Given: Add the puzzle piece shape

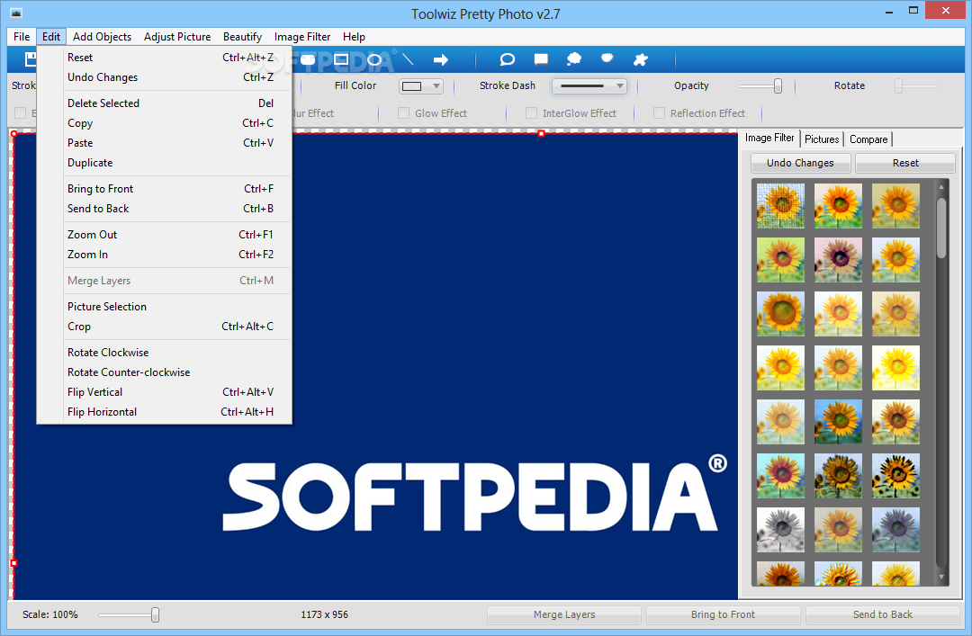Looking at the screenshot, I should 641,59.
